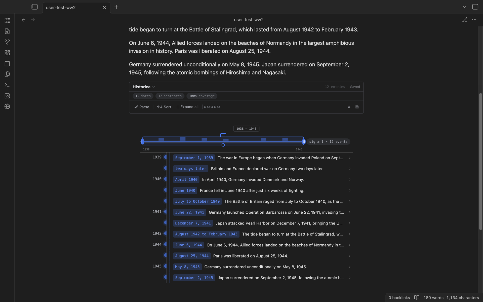Click the round knob below the timeline range bar
This screenshot has width=483, height=302.
pyautogui.click(x=223, y=145)
